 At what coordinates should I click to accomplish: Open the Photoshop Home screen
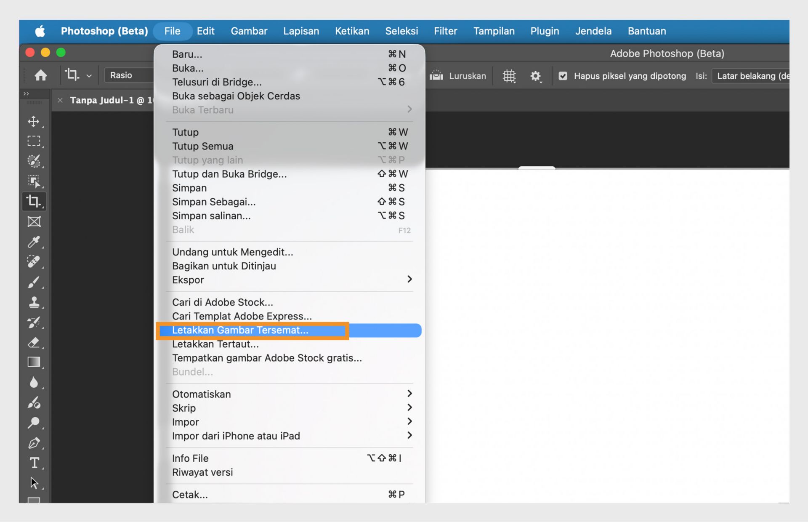point(41,75)
